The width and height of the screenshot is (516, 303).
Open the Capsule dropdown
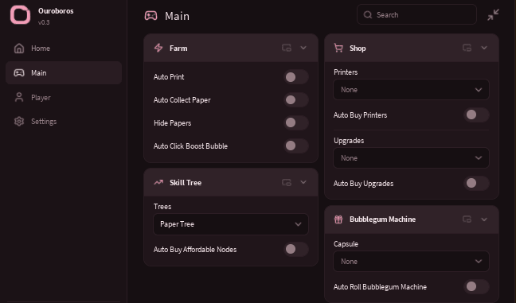tap(411, 262)
